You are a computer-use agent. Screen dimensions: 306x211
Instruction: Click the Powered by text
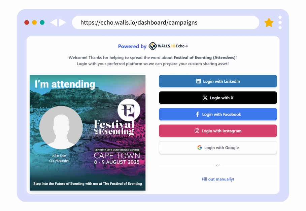[132, 46]
